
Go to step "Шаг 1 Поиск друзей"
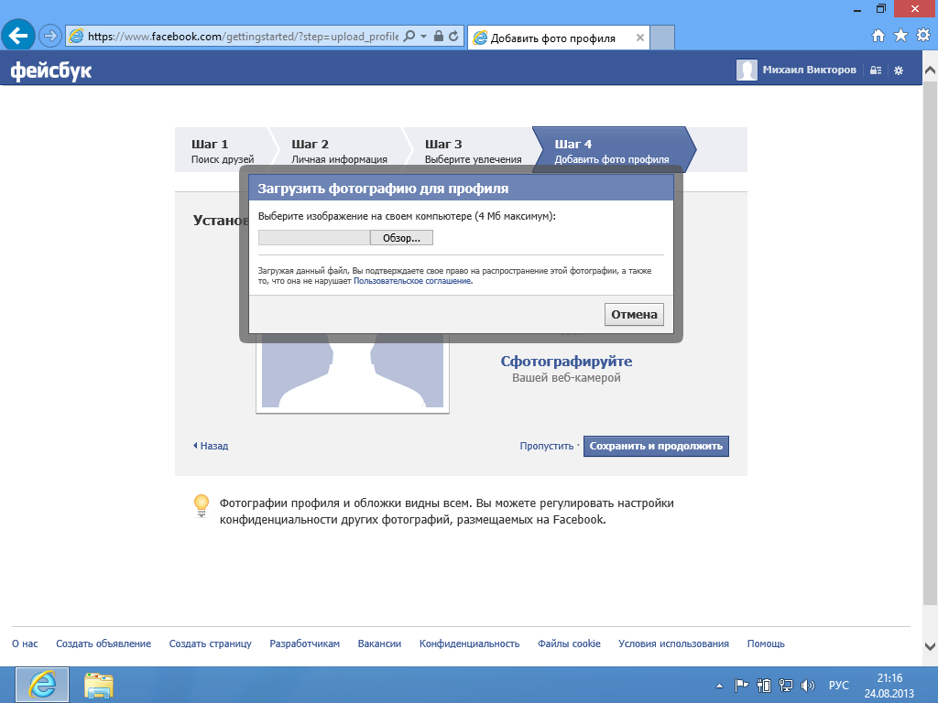coord(223,151)
